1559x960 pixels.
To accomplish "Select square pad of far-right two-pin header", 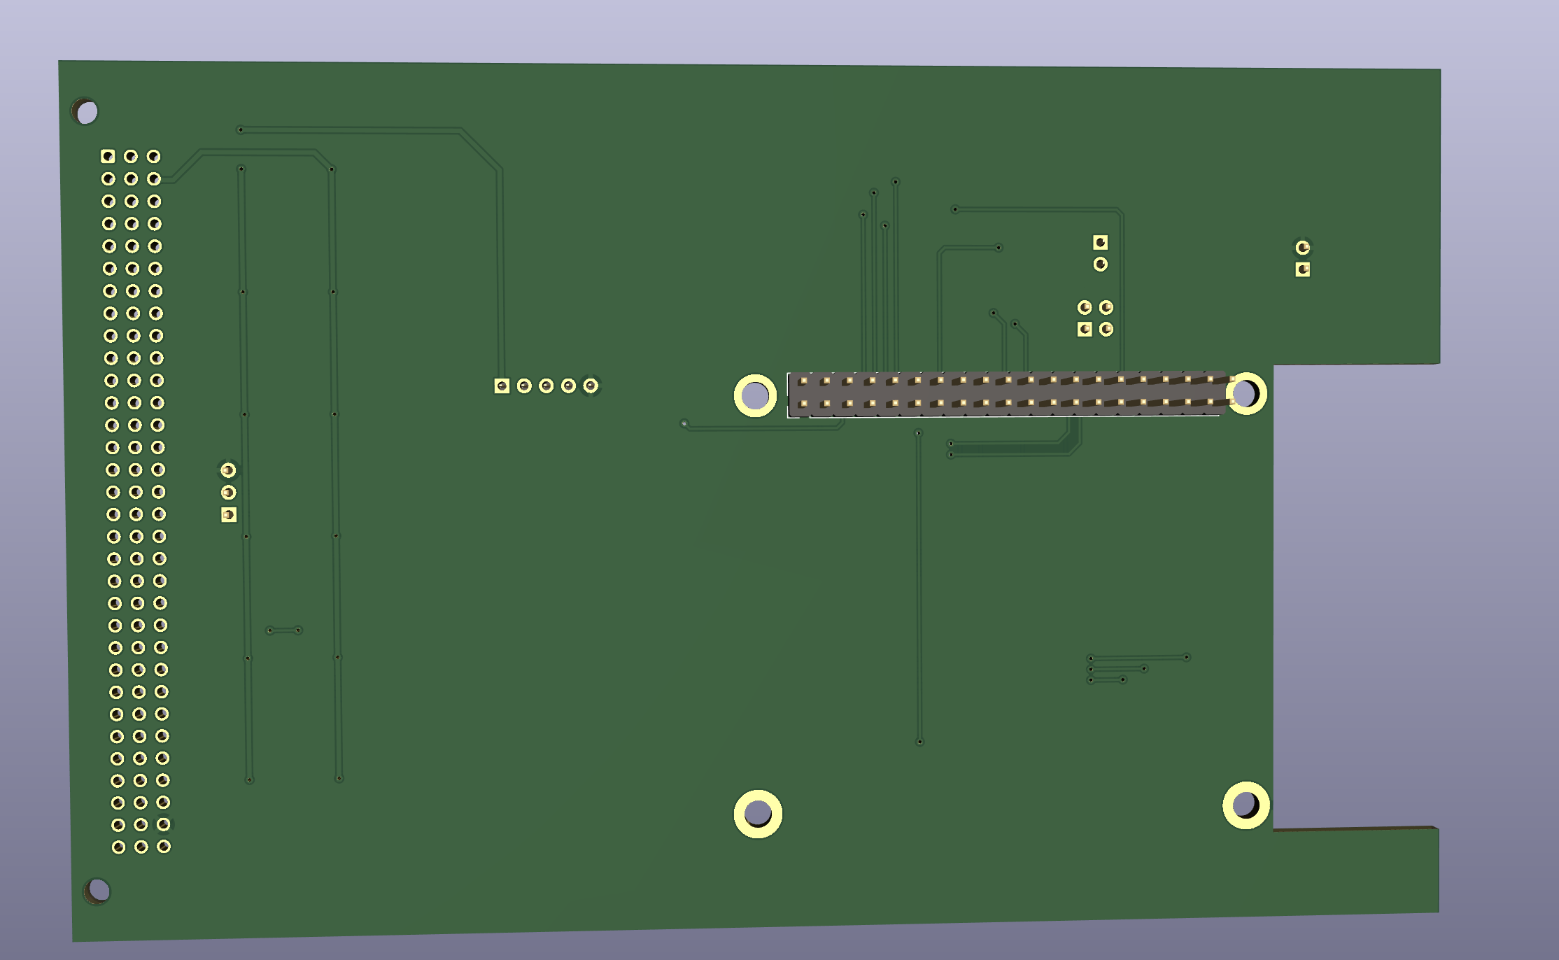I will coord(1302,269).
